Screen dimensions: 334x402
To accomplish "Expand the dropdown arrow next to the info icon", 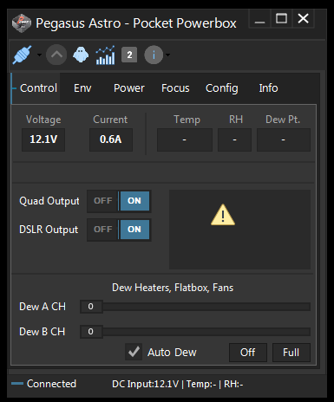I will coord(167,55).
